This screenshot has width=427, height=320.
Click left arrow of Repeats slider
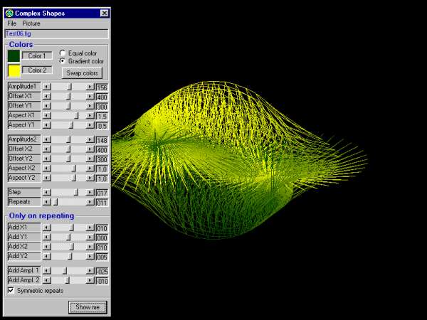(x=46, y=202)
